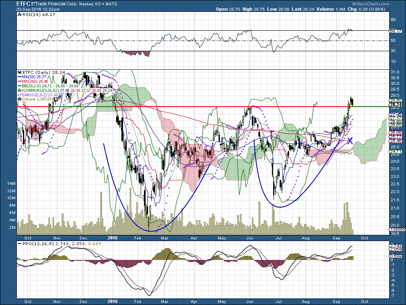Click the 68.17 RSI value tag
This screenshot has height=305, width=406.
[x=396, y=31]
